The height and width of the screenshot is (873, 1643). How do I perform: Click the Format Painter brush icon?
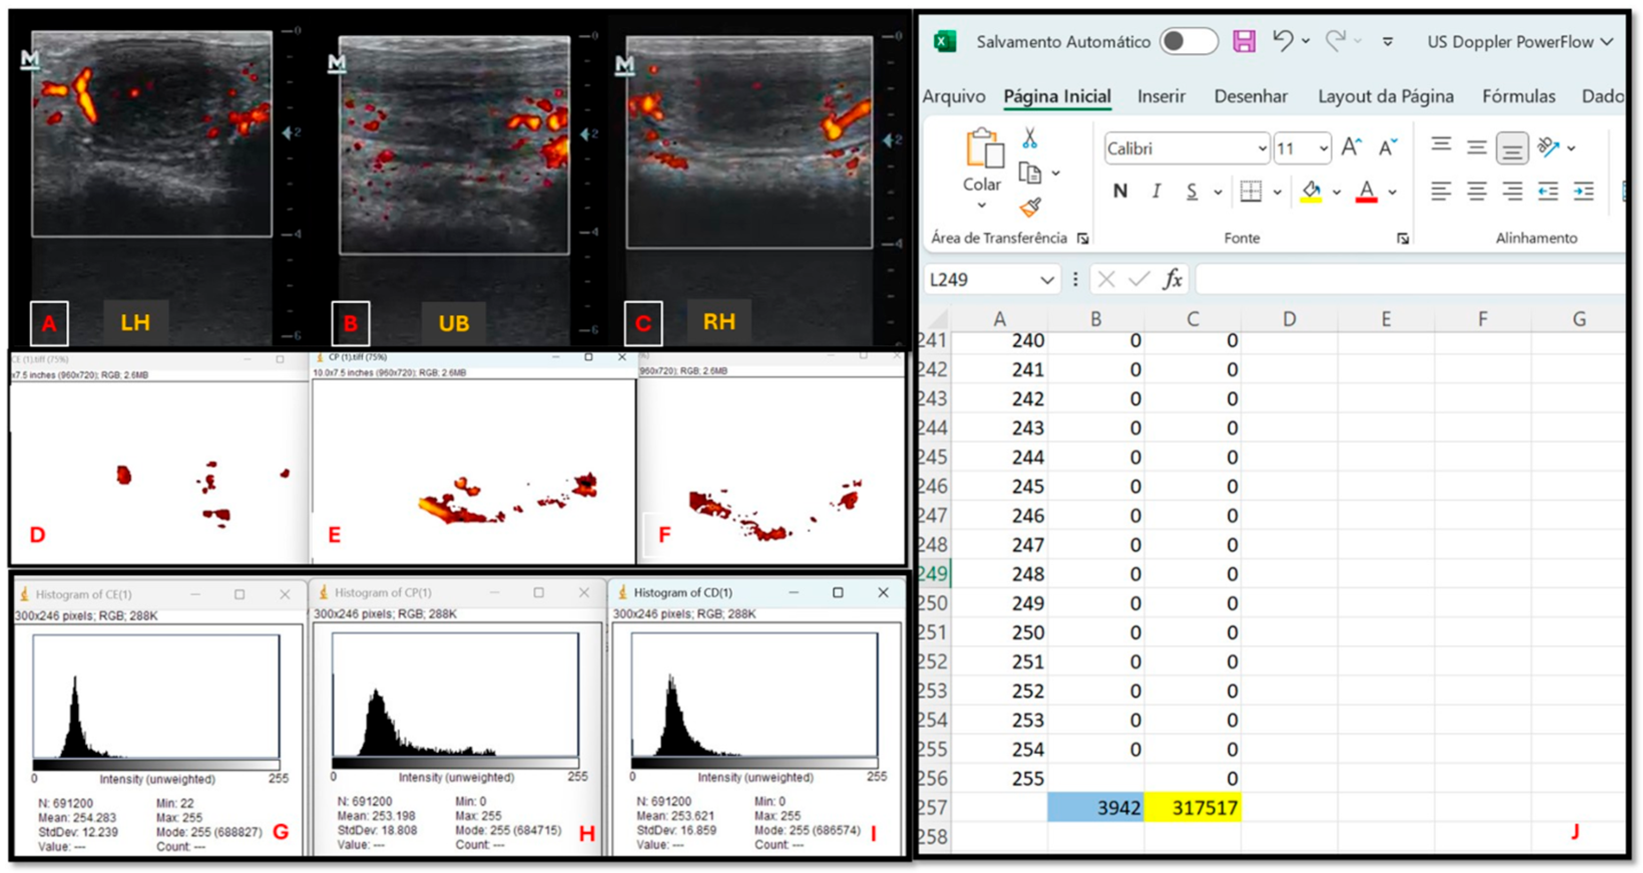[x=1030, y=207]
